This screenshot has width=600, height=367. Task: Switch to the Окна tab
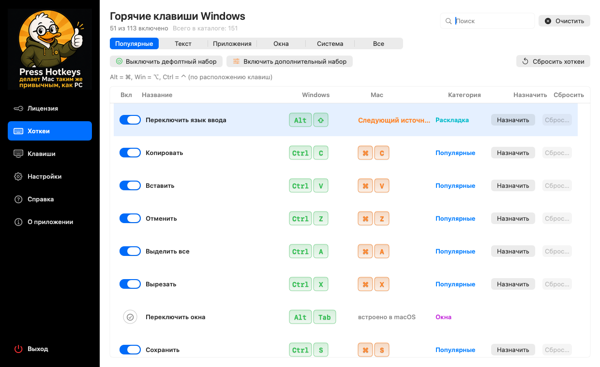[x=281, y=43]
